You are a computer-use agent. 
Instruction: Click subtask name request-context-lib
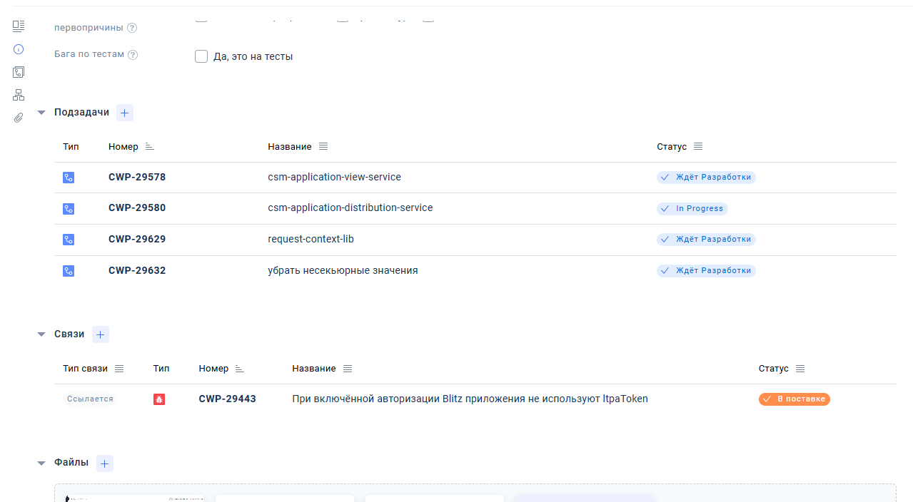(x=311, y=239)
